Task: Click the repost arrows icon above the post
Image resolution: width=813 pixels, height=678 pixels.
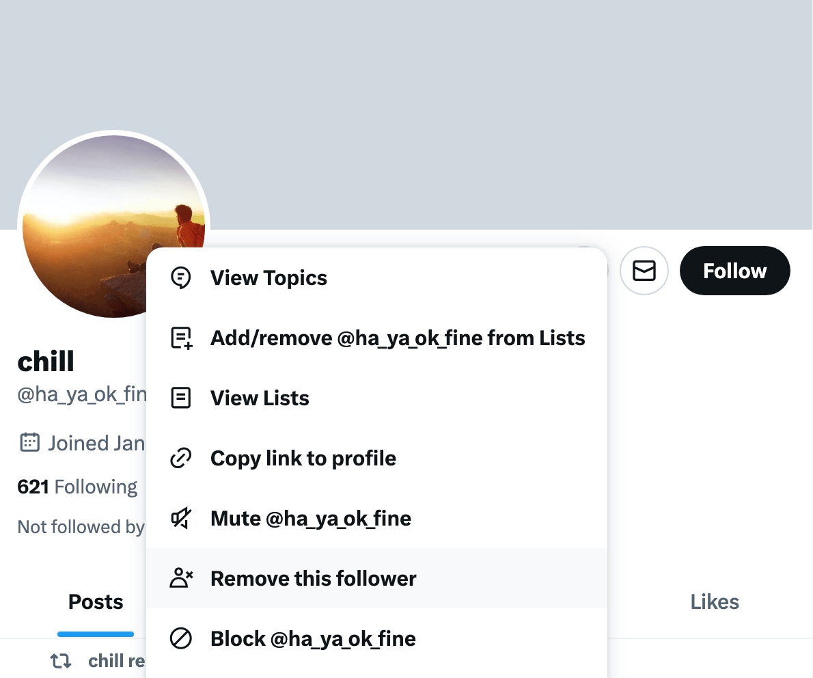Action: tap(61, 661)
